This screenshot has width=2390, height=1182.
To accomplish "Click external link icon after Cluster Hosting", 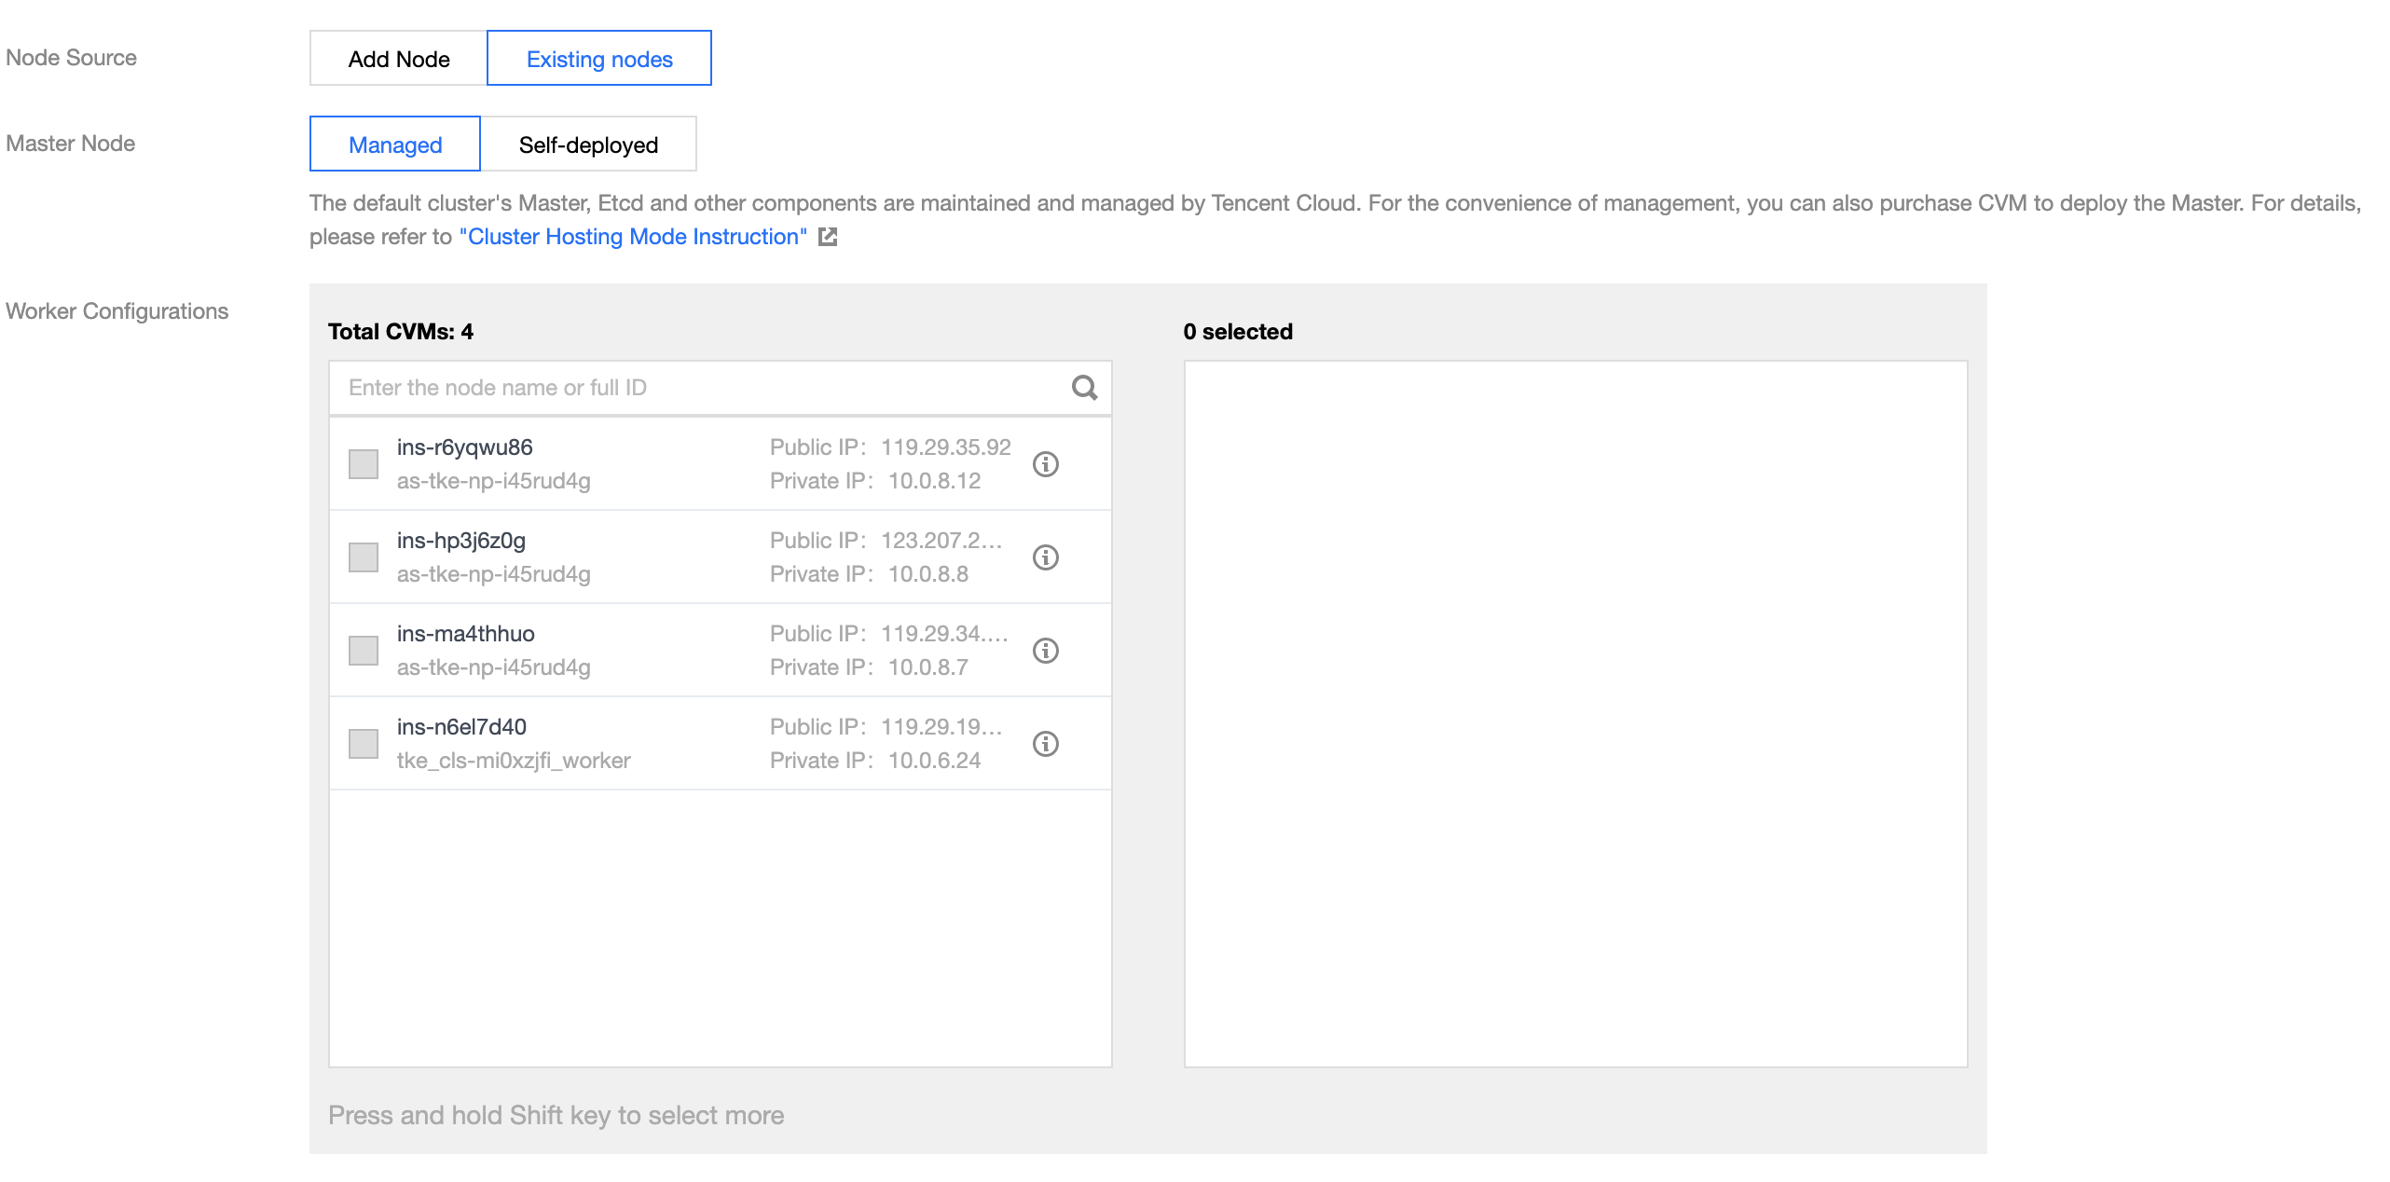I will point(828,237).
